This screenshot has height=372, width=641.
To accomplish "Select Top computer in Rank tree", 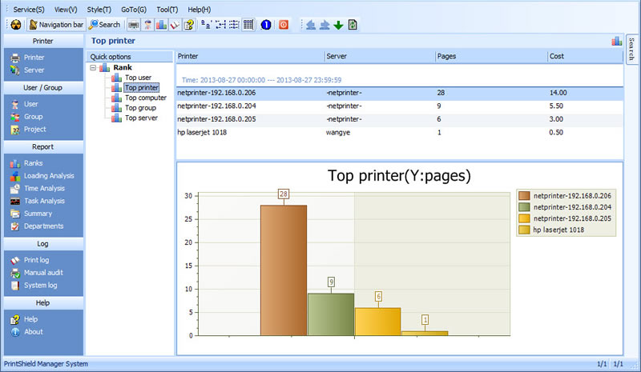I will click(x=146, y=98).
